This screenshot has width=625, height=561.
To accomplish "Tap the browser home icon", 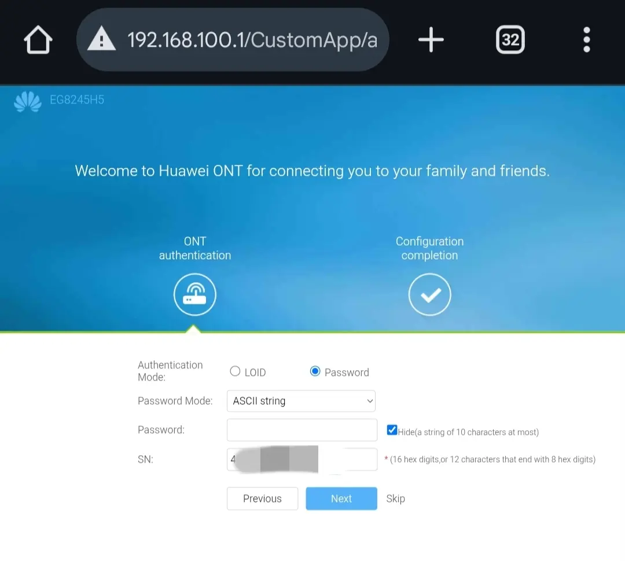I will pos(38,39).
